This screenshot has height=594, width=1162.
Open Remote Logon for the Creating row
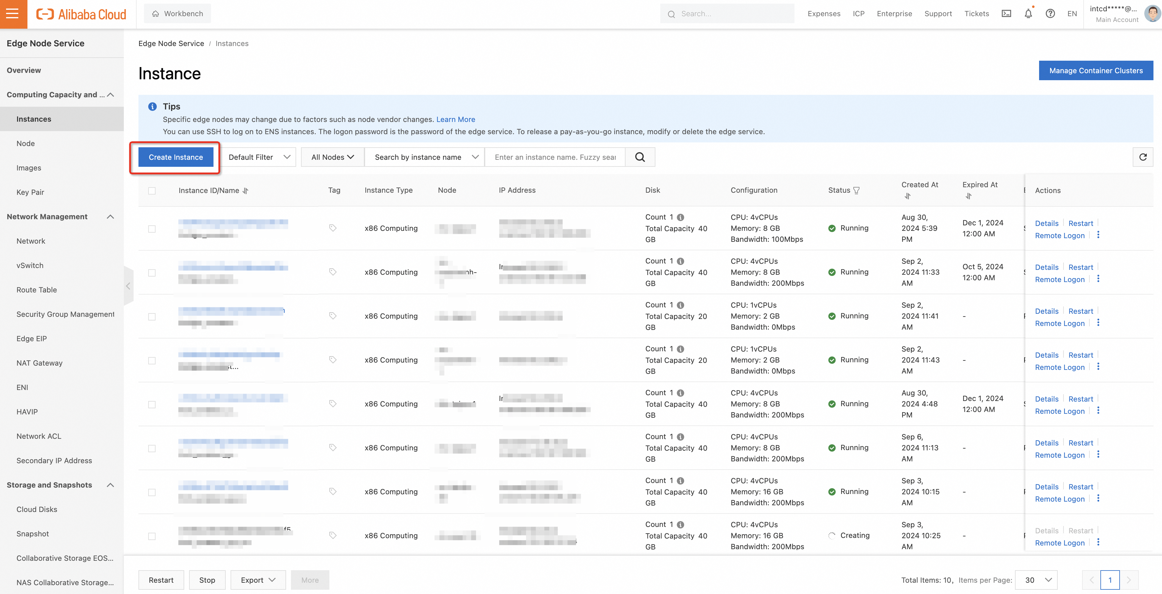coord(1060,543)
